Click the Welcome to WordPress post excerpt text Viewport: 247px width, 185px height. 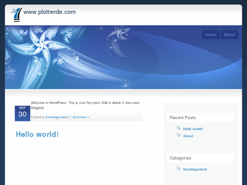tap(85, 105)
